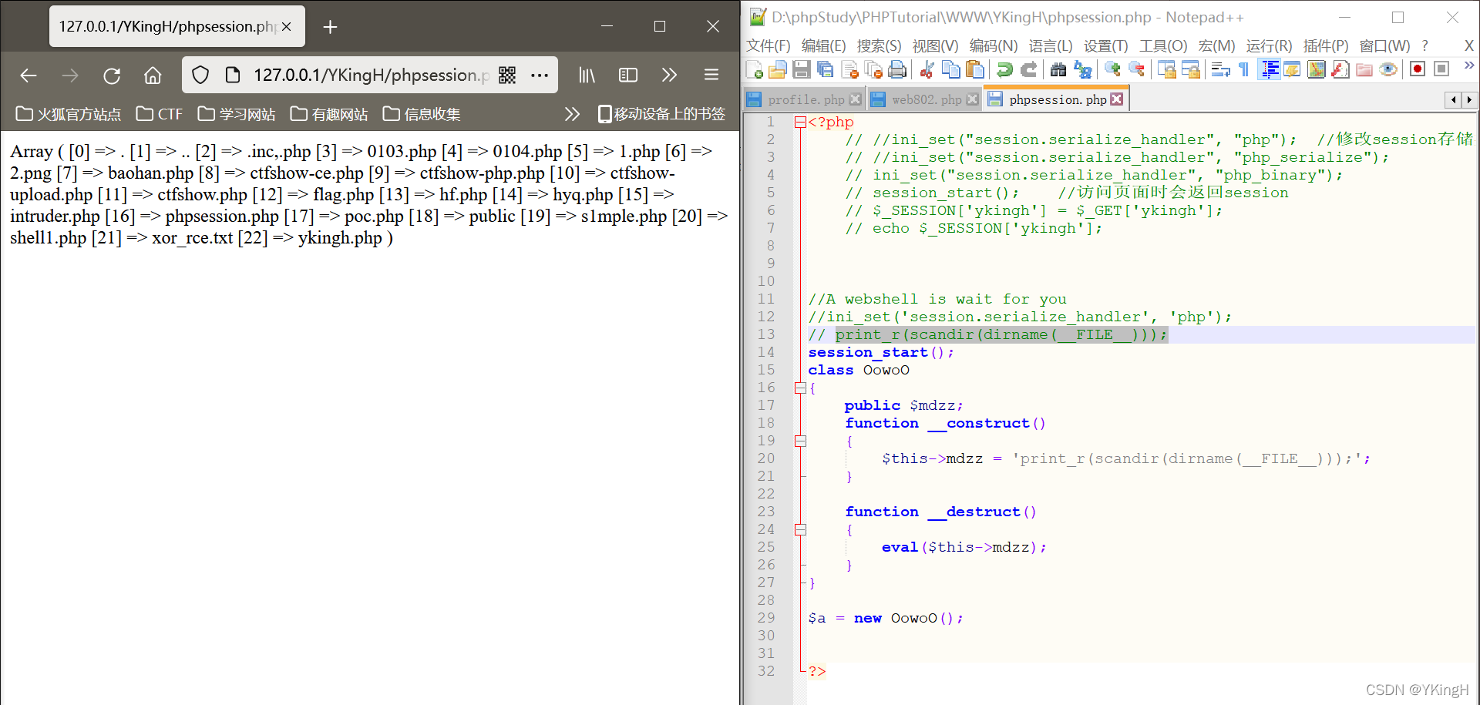This screenshot has width=1480, height=705.
Task: Close the phpsession.php tab
Action: (x=1116, y=99)
